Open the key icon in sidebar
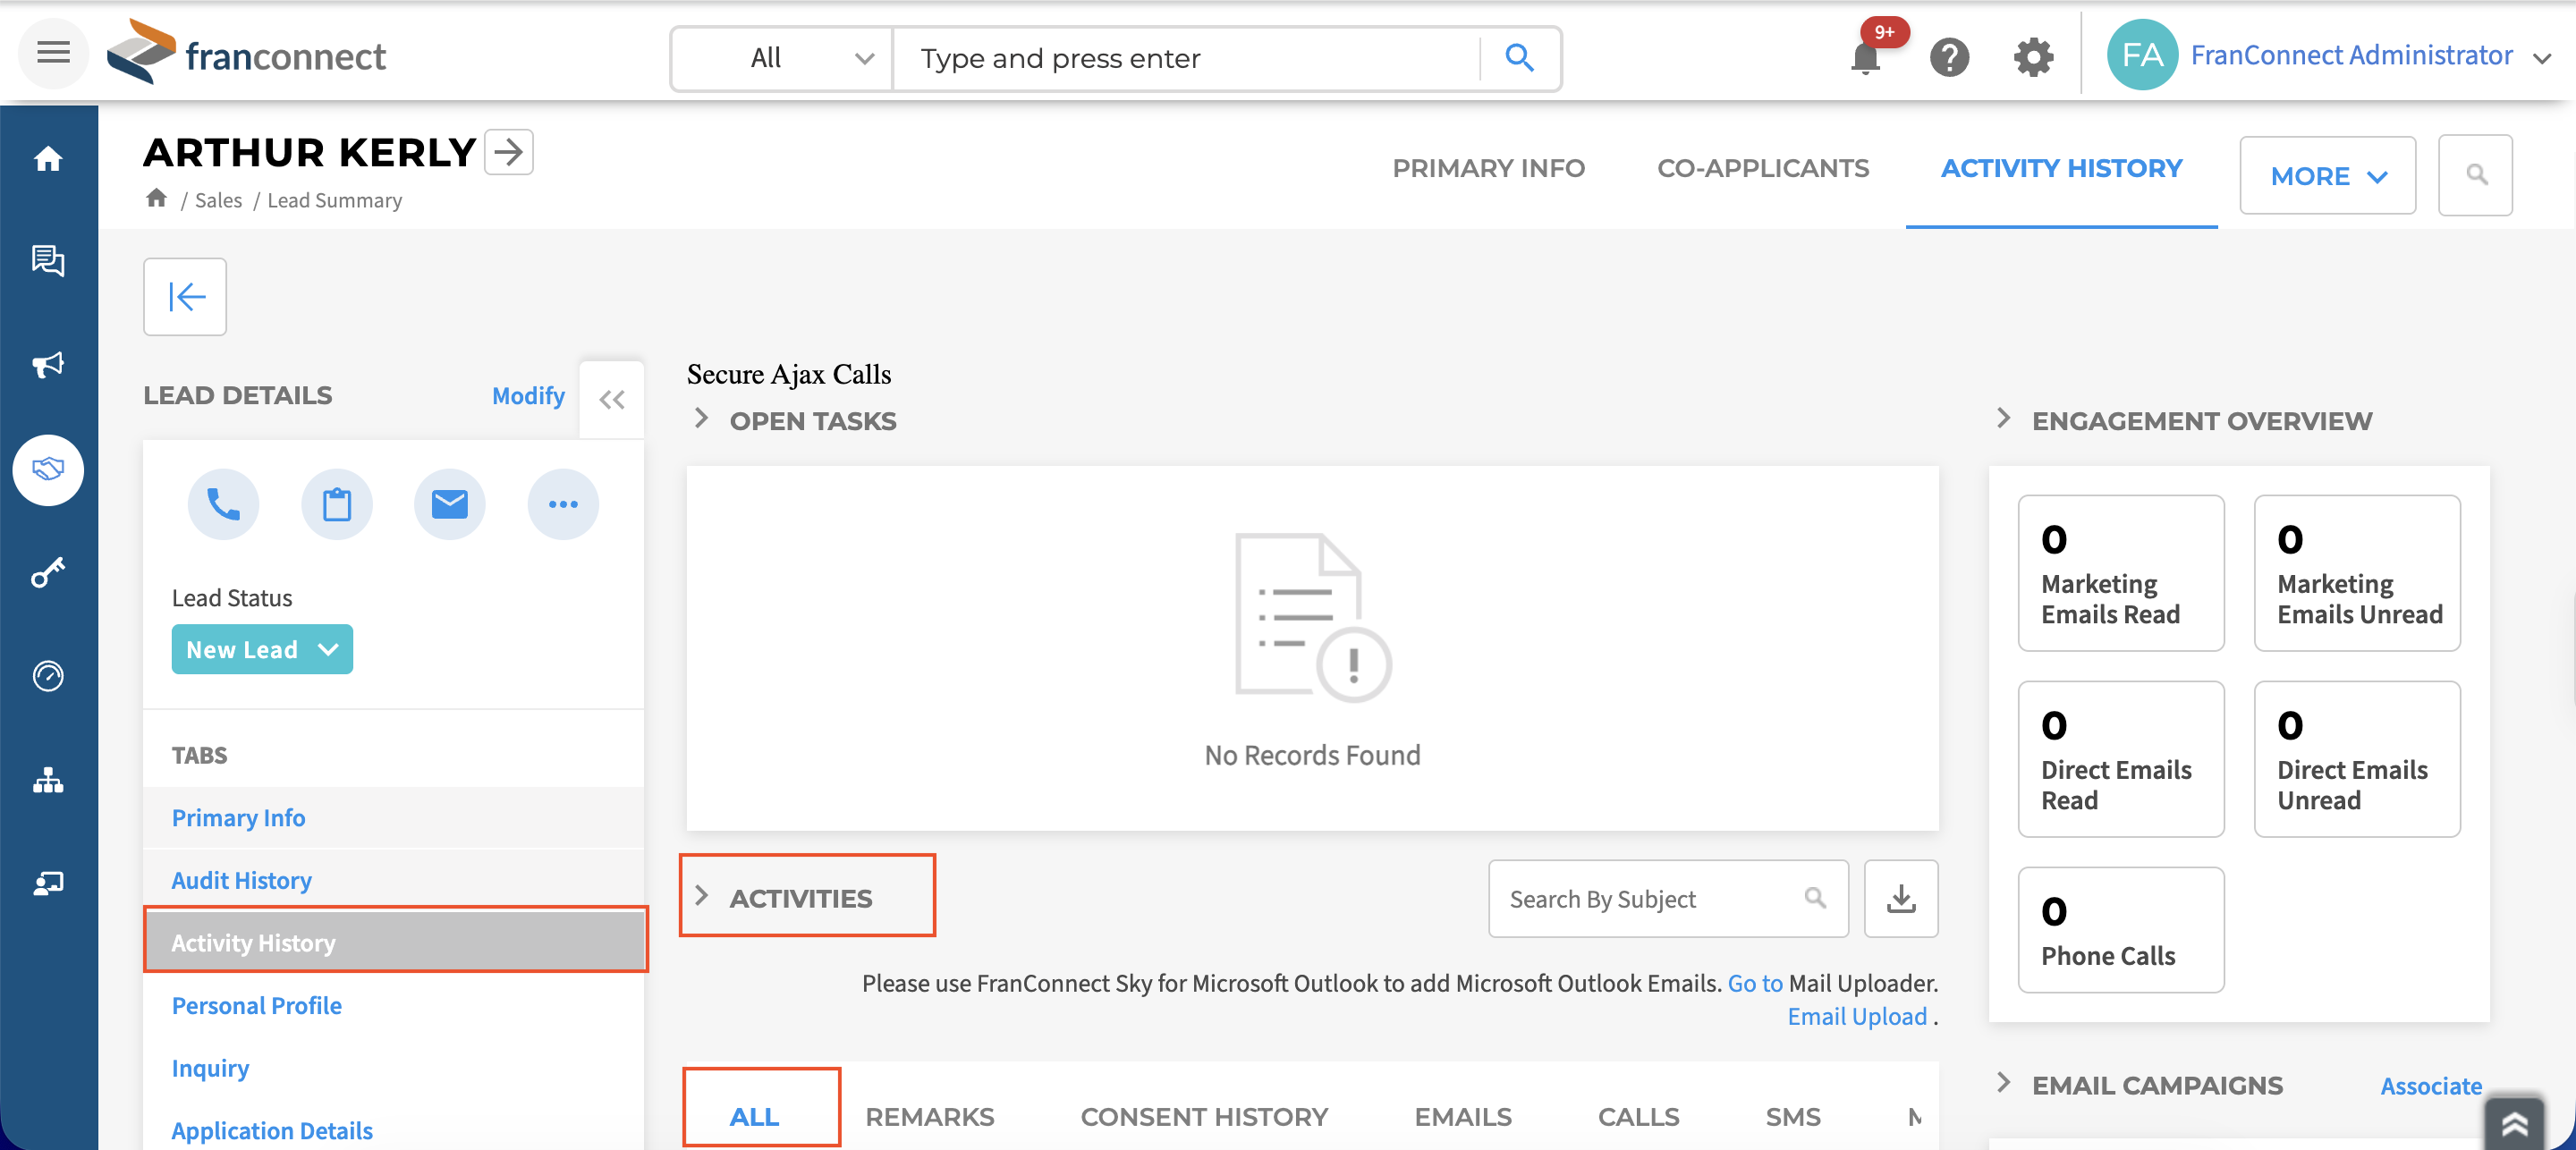 pyautogui.click(x=48, y=573)
